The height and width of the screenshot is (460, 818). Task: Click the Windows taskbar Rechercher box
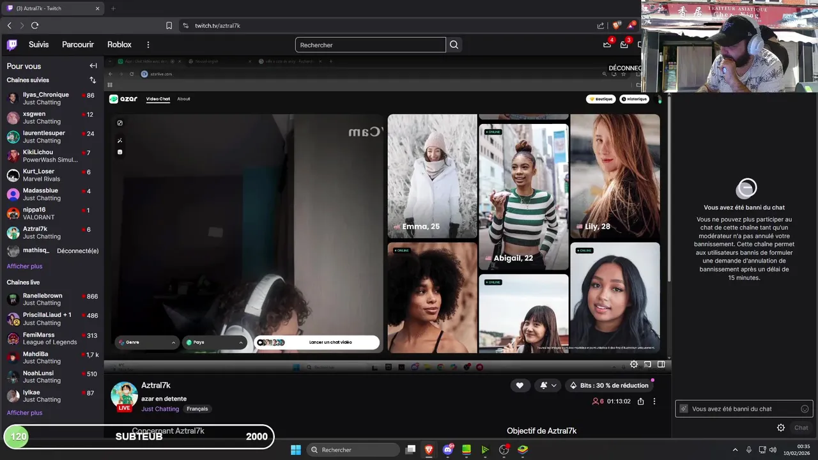tap(353, 450)
